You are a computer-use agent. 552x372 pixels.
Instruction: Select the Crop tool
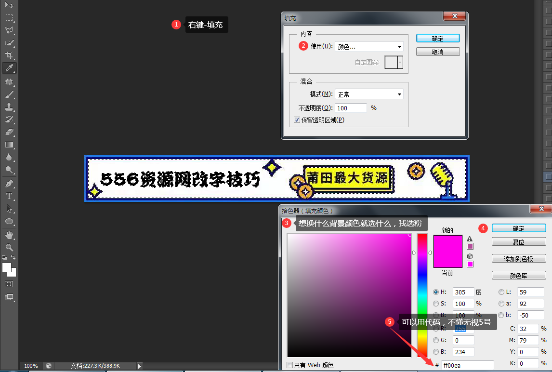point(9,55)
